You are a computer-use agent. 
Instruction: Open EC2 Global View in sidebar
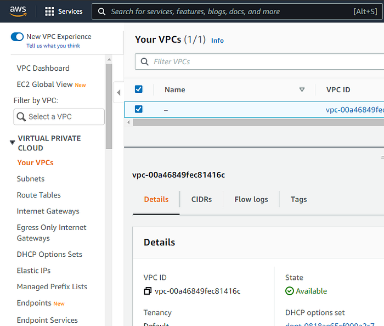[44, 85]
